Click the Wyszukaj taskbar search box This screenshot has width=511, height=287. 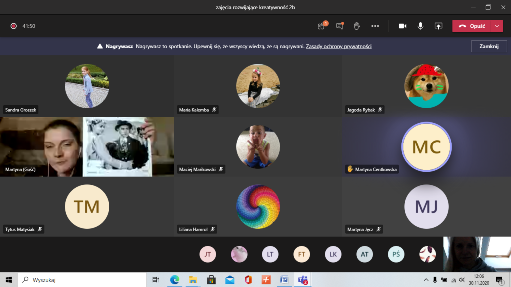pos(82,280)
